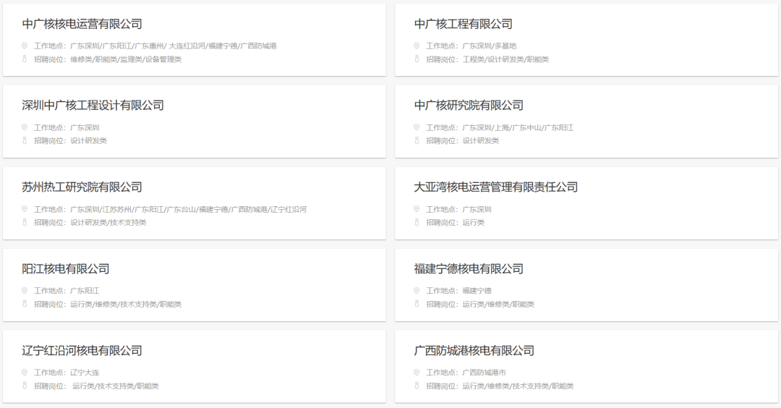This screenshot has height=408, width=781.
Task: Select the 辽宁红沿河核电有限公司 company title
Action: pyautogui.click(x=82, y=351)
